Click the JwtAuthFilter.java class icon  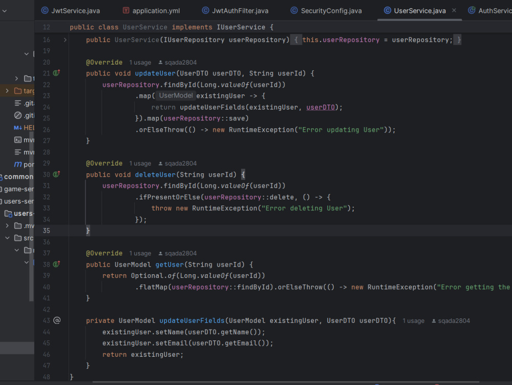(x=205, y=10)
